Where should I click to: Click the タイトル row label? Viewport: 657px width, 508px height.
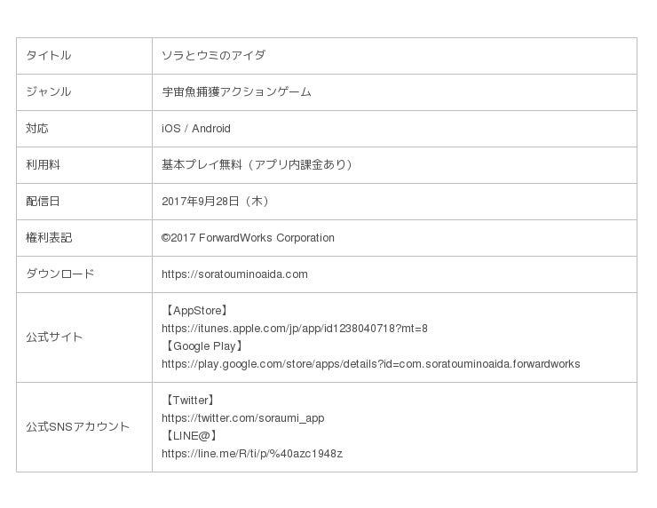(48, 55)
